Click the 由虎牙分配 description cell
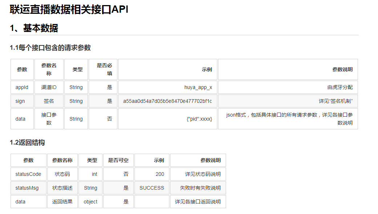This screenshot has width=378, height=214. (x=288, y=87)
